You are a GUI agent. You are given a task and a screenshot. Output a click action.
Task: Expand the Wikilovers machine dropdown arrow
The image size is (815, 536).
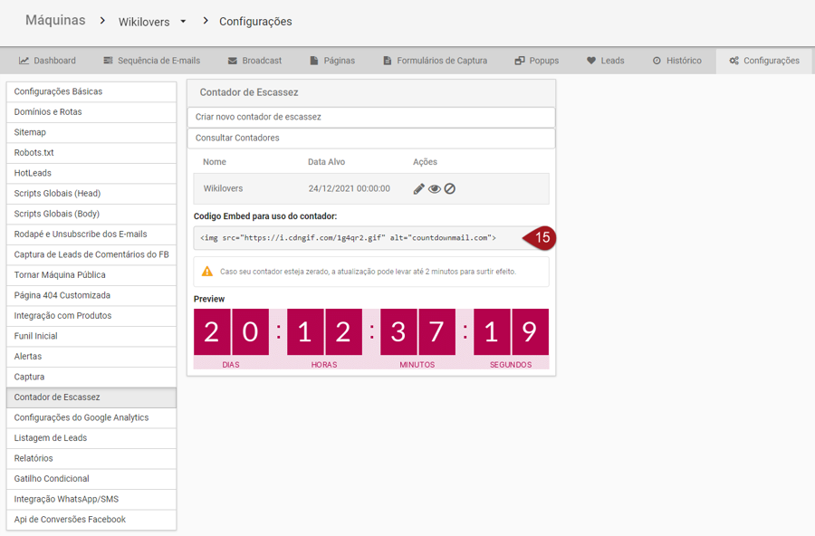point(183,22)
